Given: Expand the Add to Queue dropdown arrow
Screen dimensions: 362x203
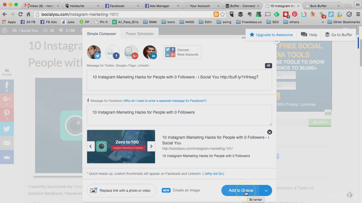Looking at the screenshot, I should pos(266,191).
